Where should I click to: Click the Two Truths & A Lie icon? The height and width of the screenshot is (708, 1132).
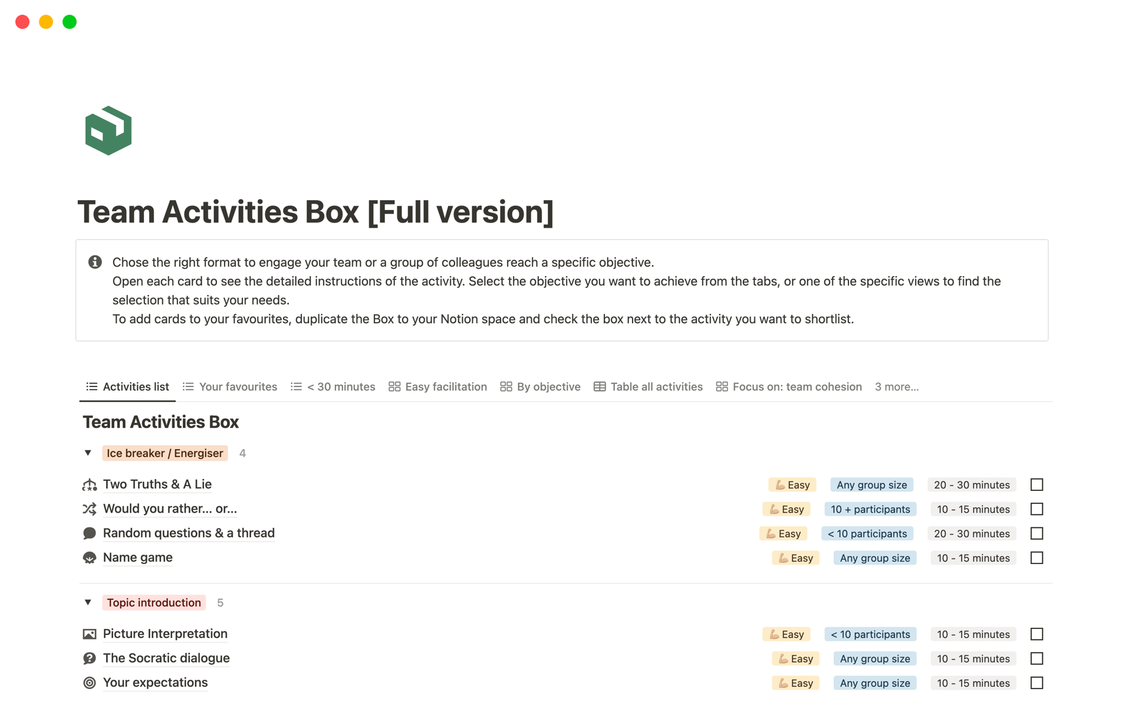90,485
